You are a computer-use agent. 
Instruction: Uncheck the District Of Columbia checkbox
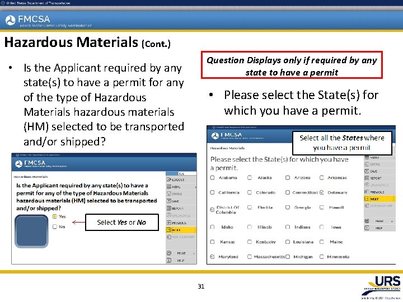click(x=212, y=210)
